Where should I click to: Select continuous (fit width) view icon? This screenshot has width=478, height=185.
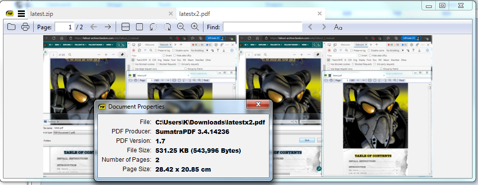coord(126,27)
